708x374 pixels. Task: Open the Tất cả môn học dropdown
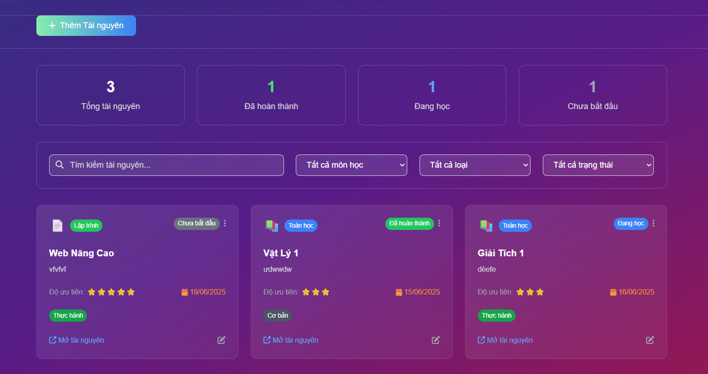tap(351, 165)
